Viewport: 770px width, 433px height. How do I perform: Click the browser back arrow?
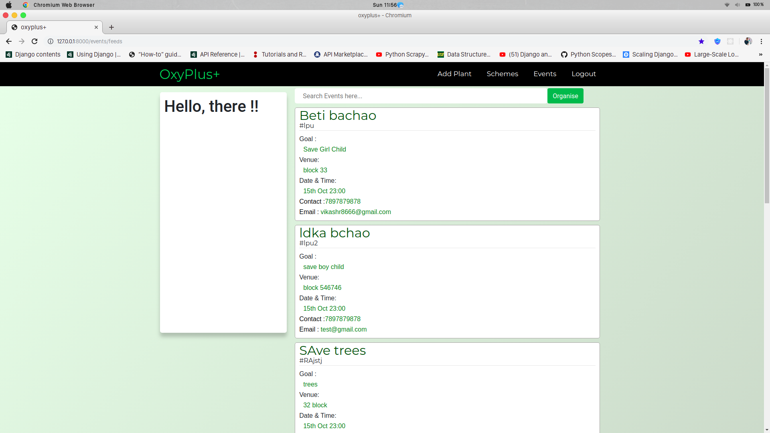tap(8, 41)
